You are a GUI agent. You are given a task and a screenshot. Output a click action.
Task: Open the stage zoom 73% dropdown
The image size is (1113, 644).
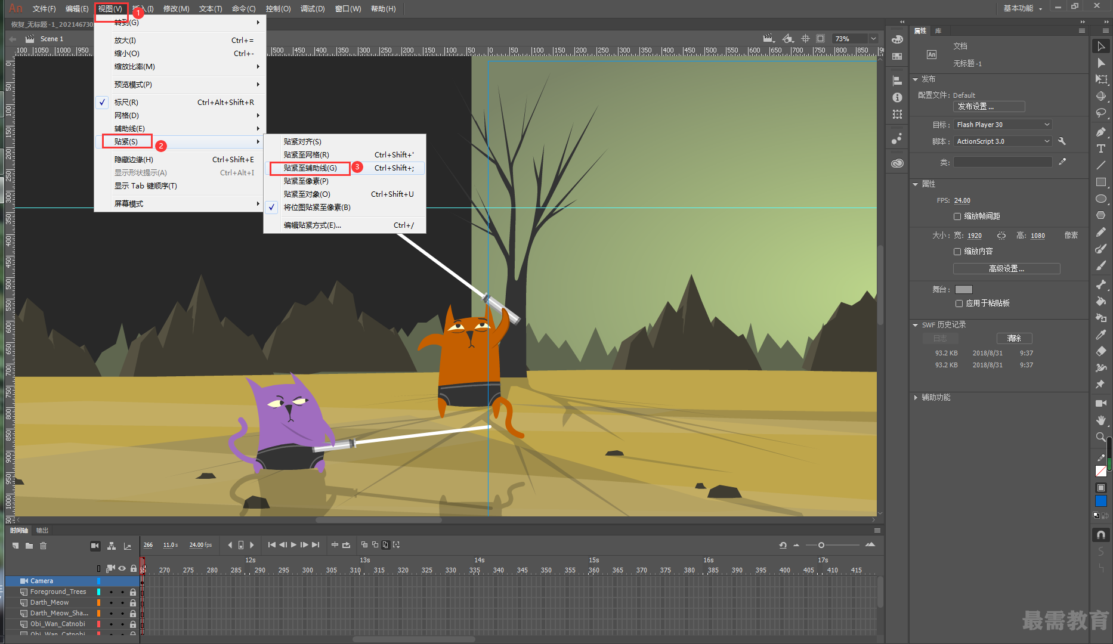coord(873,39)
